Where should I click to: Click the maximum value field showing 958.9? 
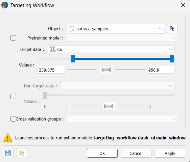tap(161, 70)
